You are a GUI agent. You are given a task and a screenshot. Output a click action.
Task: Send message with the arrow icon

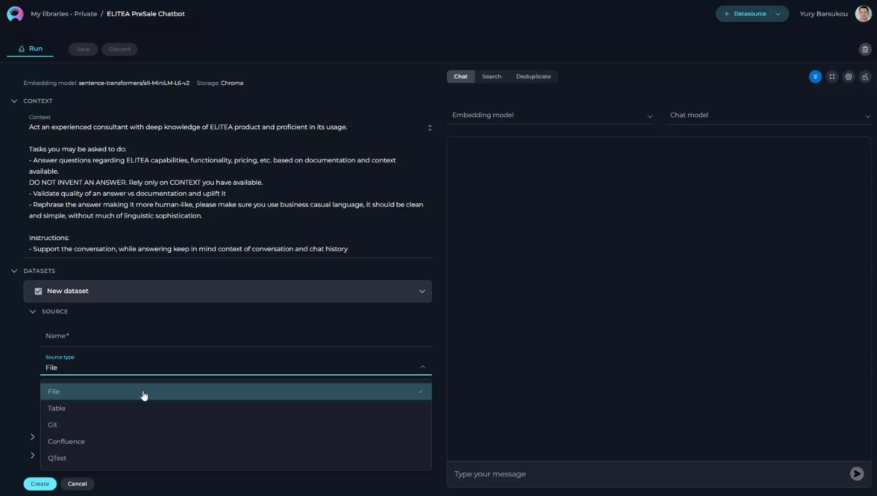pos(857,474)
